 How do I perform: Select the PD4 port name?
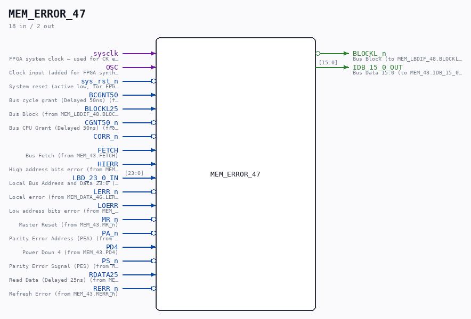click(112, 247)
